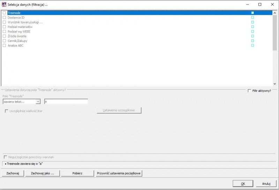Check the Dostawca ID checkbox in list
The height and width of the screenshot is (190, 279).
4,17
